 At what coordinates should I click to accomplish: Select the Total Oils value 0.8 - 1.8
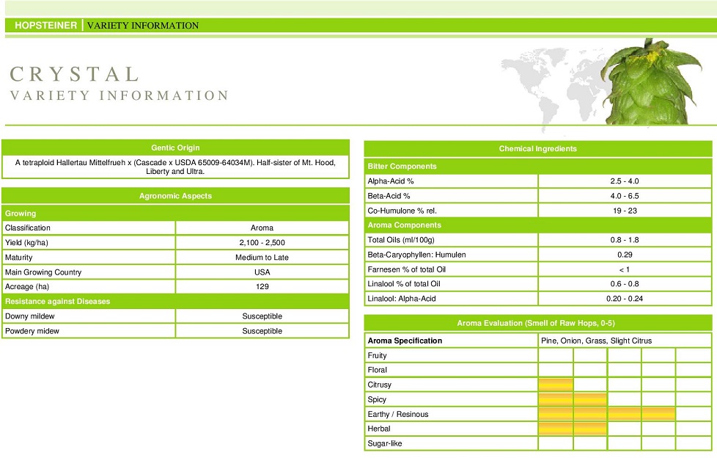[x=625, y=239]
